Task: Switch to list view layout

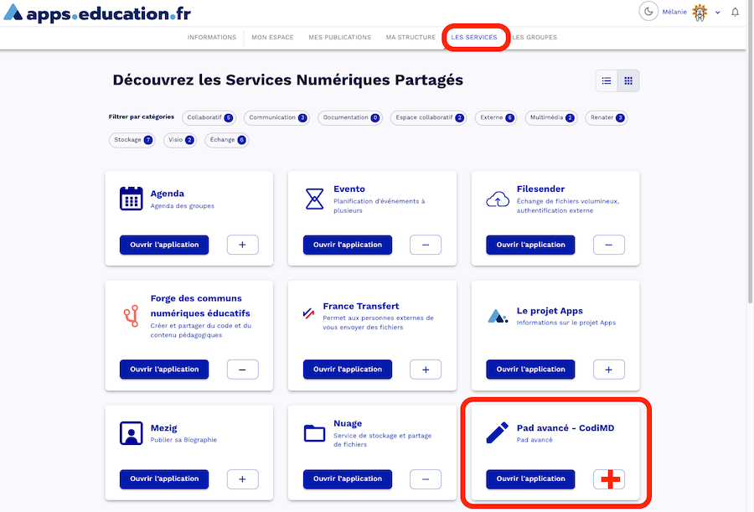Action: pyautogui.click(x=607, y=80)
